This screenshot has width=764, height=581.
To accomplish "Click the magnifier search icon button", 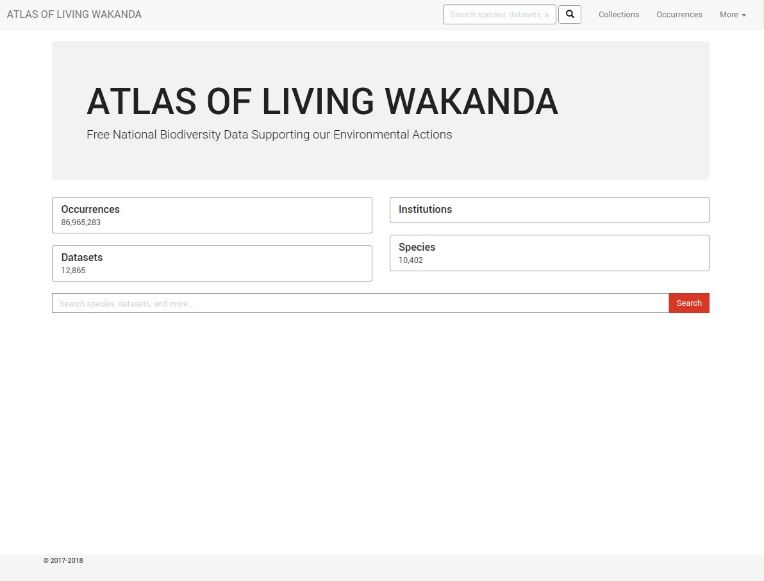I will coord(570,15).
